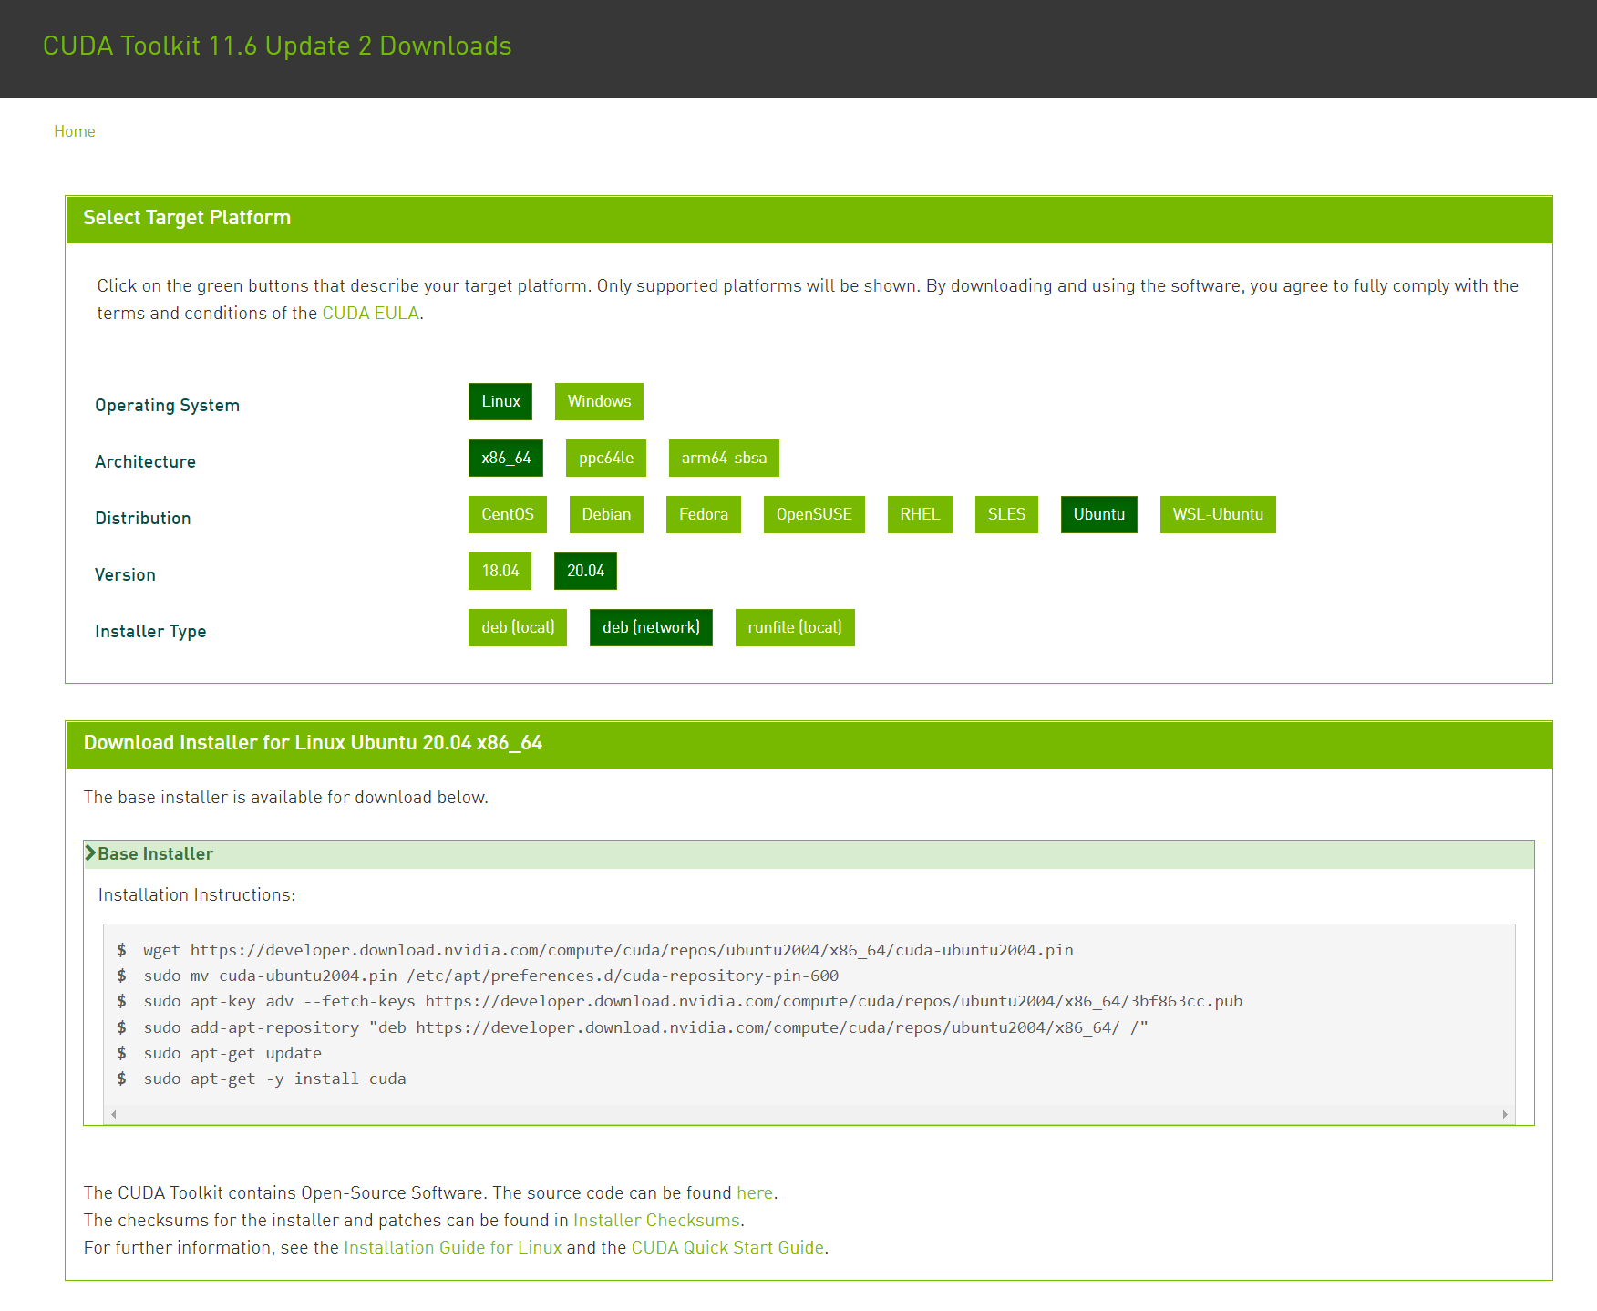Choose ppc64le architecture
Image resolution: width=1597 pixels, height=1311 pixels.
(606, 458)
